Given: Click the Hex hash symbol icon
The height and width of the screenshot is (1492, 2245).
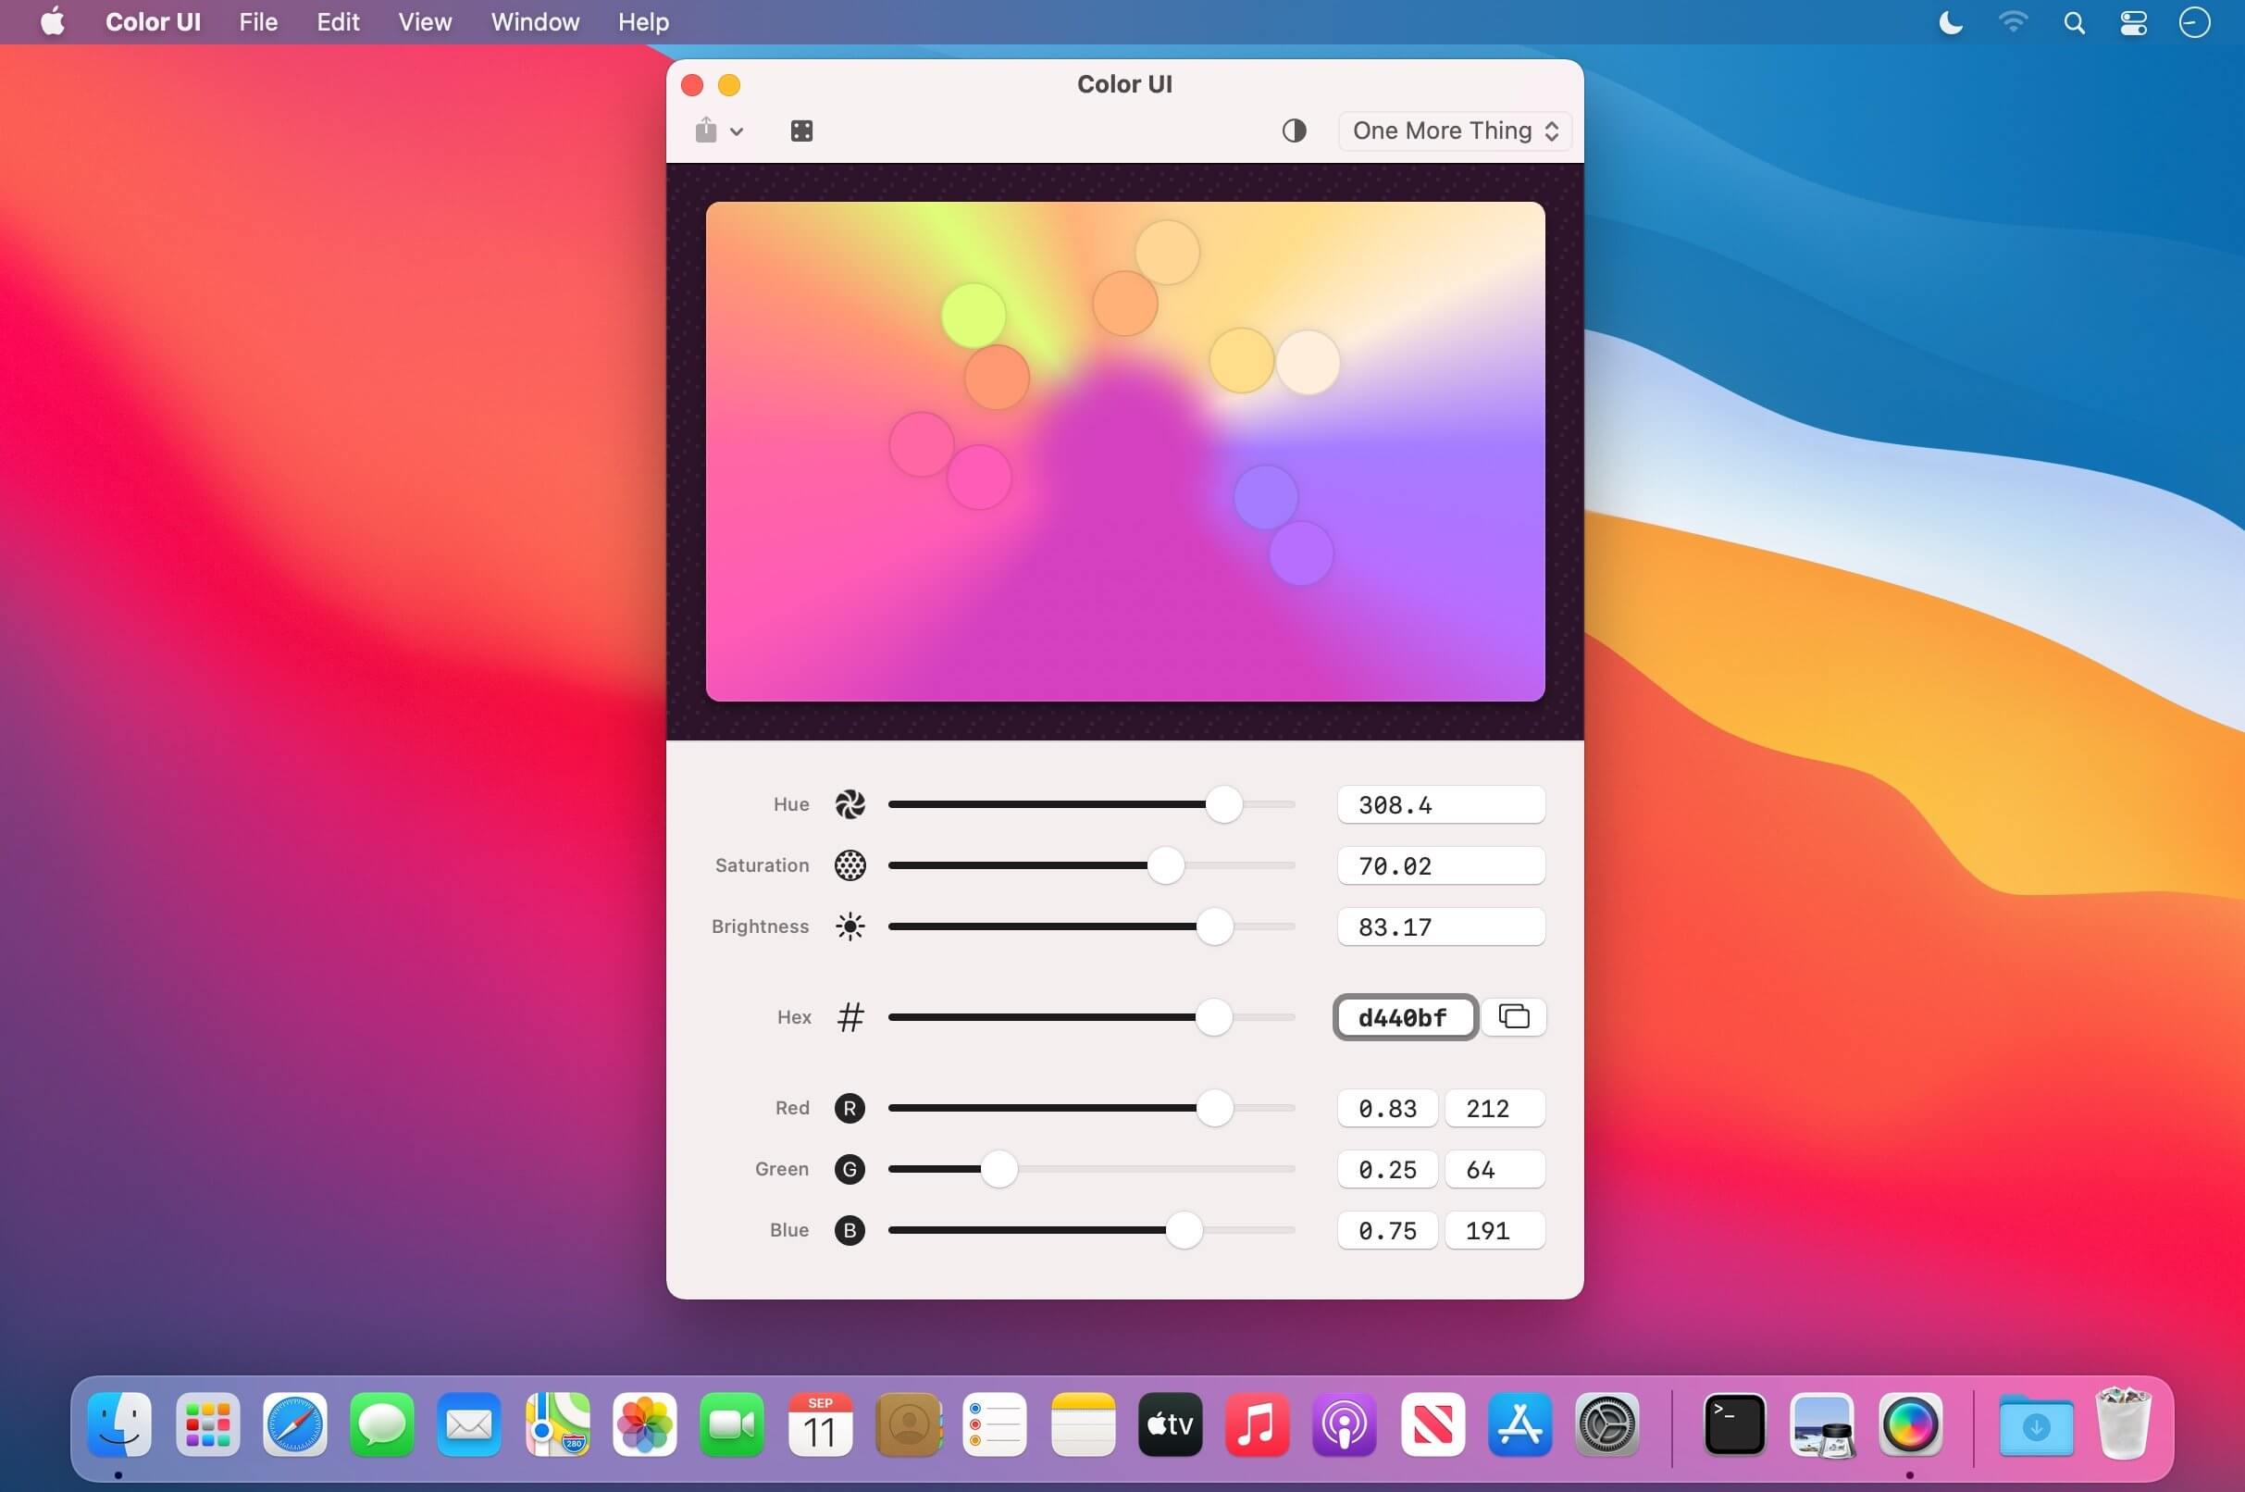Looking at the screenshot, I should [x=850, y=1017].
